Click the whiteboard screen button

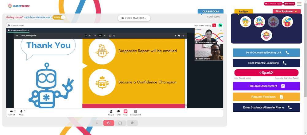(x=120, y=123)
